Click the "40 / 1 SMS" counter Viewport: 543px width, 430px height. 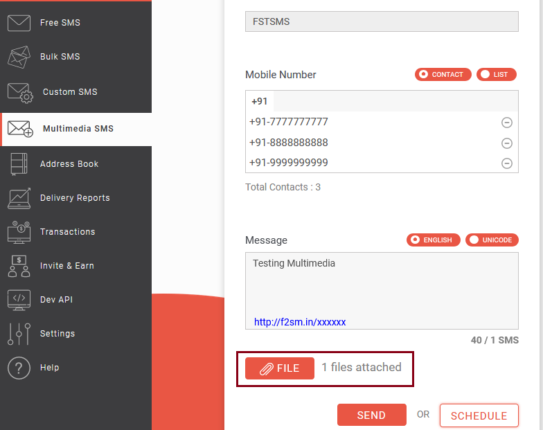[x=495, y=341]
